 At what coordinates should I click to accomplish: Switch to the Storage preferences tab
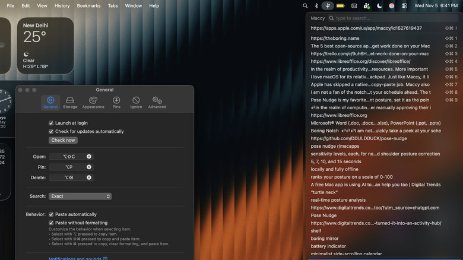pos(70,103)
